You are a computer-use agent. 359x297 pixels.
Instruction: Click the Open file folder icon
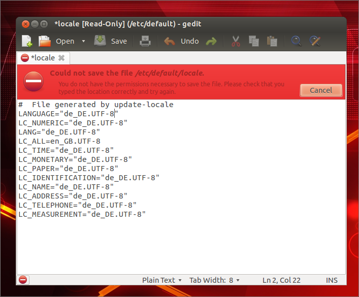(x=45, y=41)
